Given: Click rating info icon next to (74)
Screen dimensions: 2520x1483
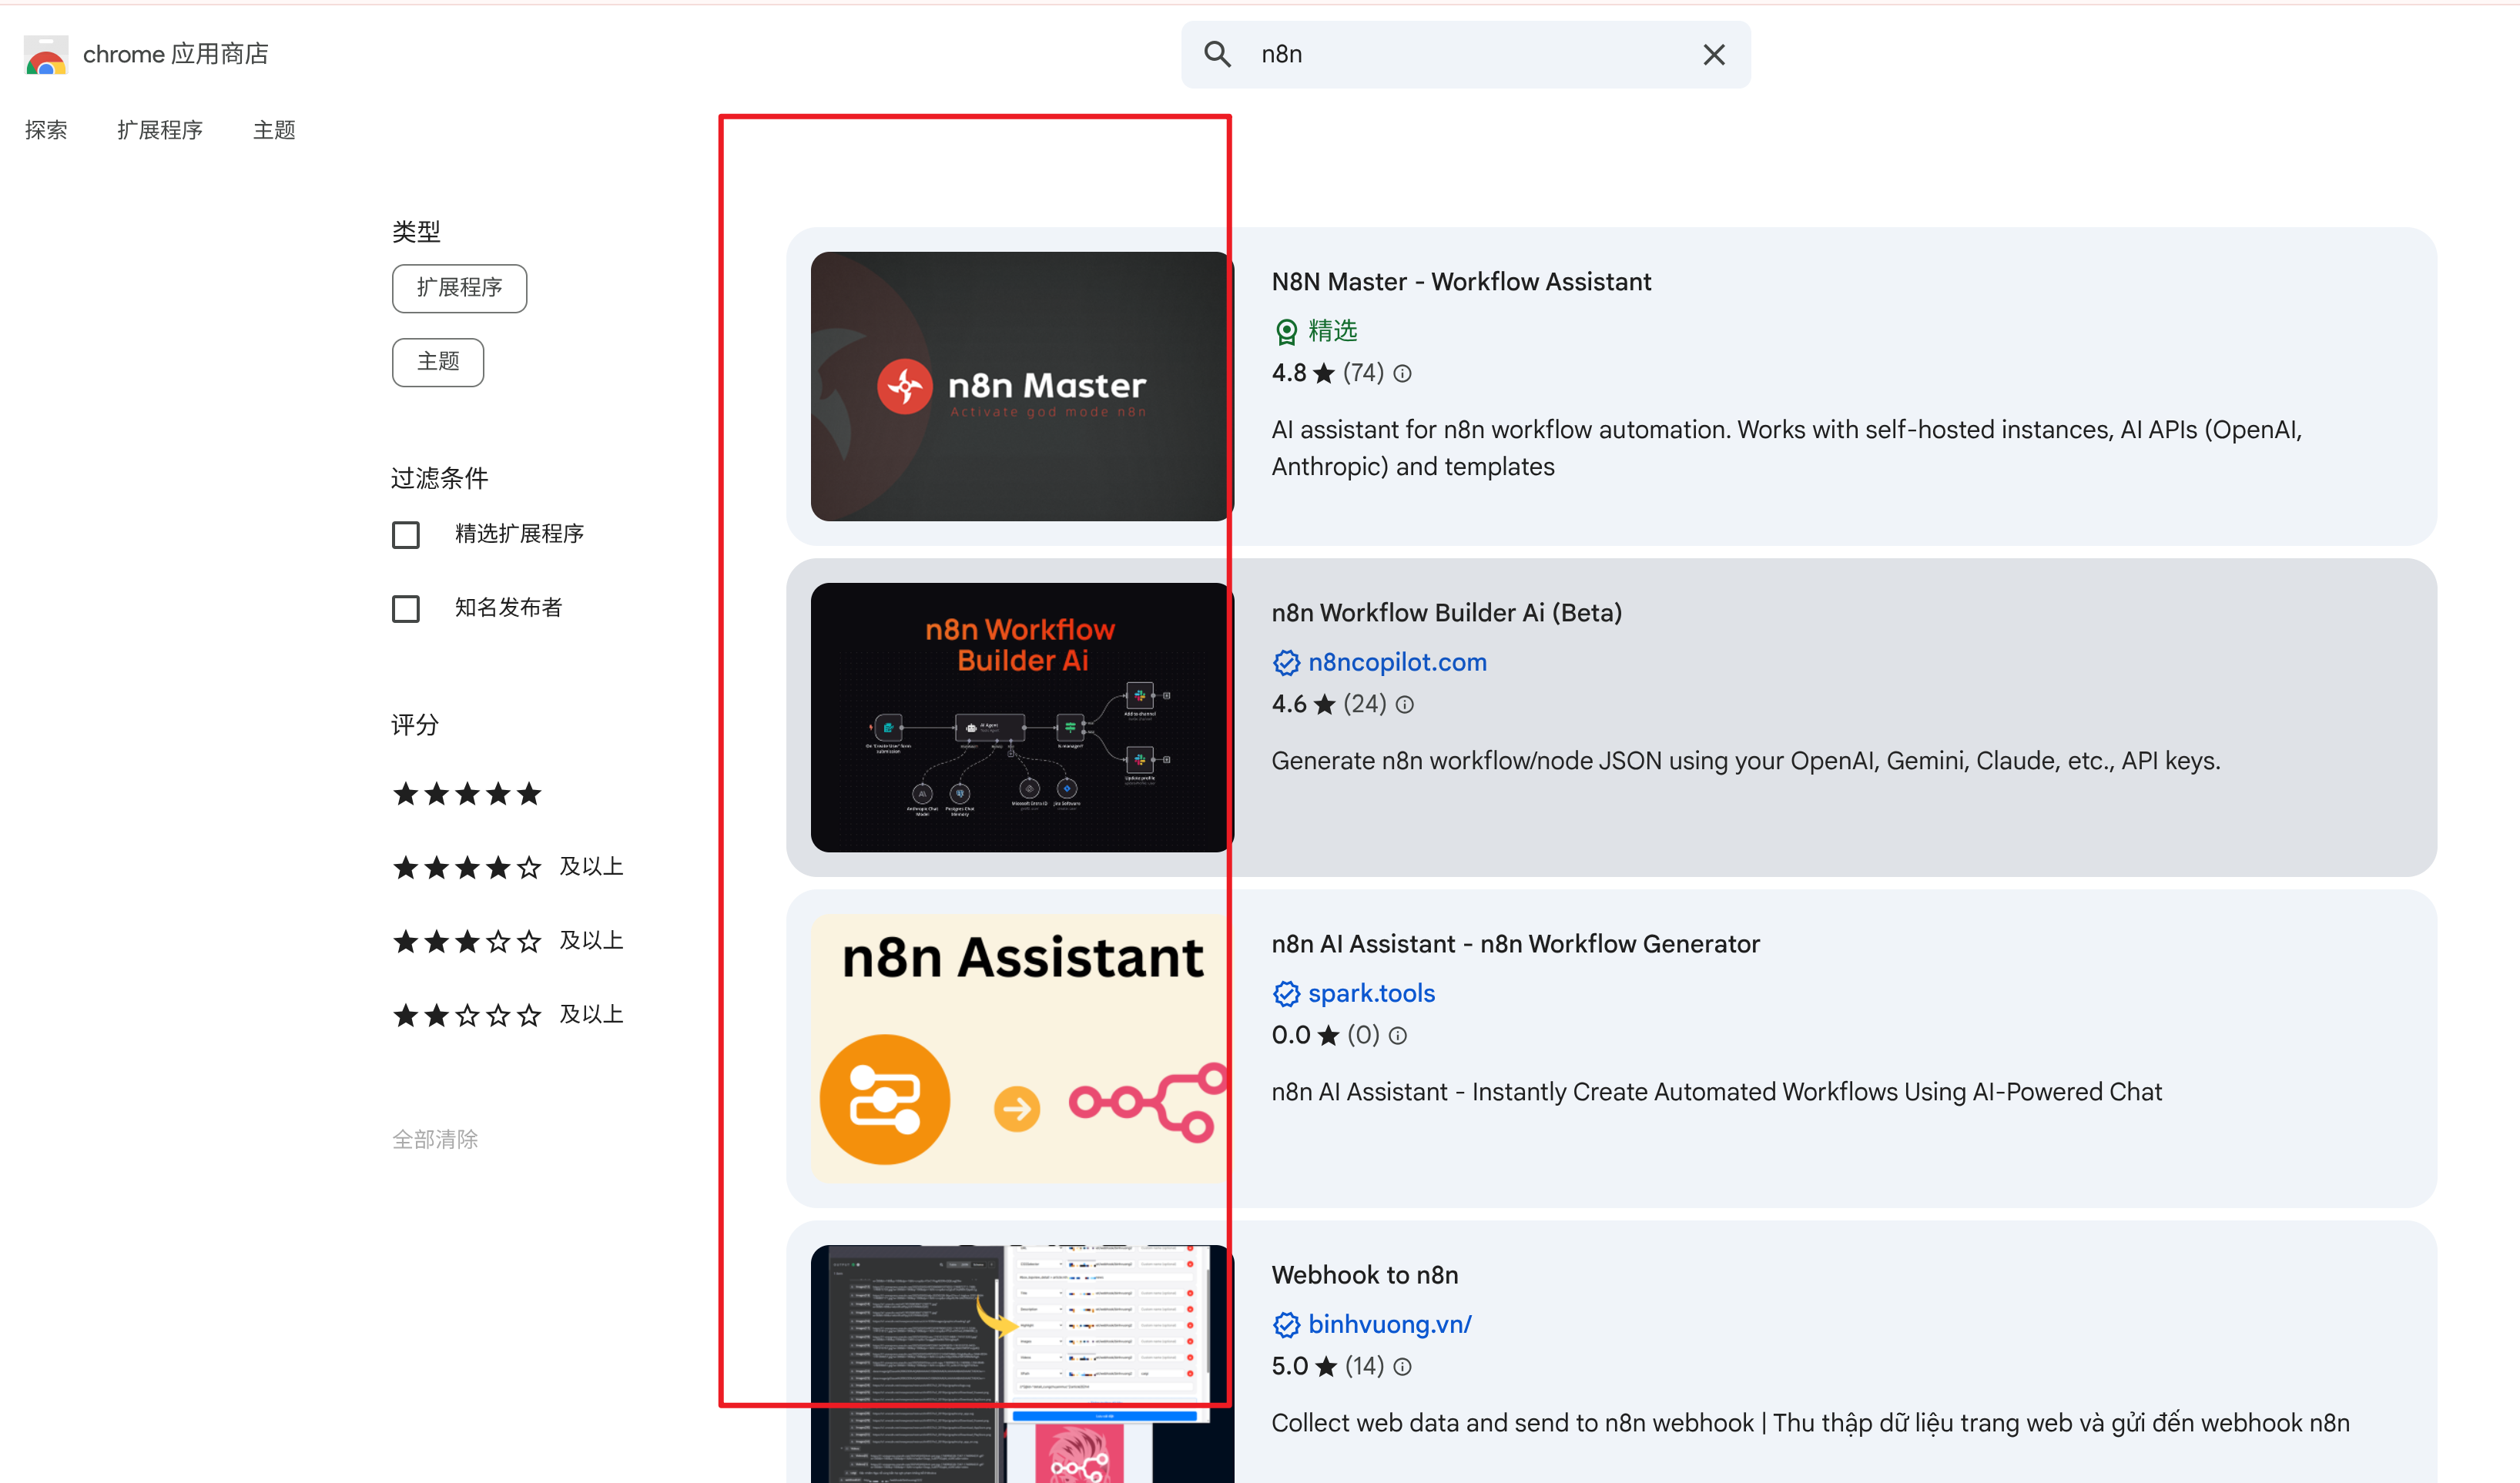Looking at the screenshot, I should pyautogui.click(x=1402, y=374).
